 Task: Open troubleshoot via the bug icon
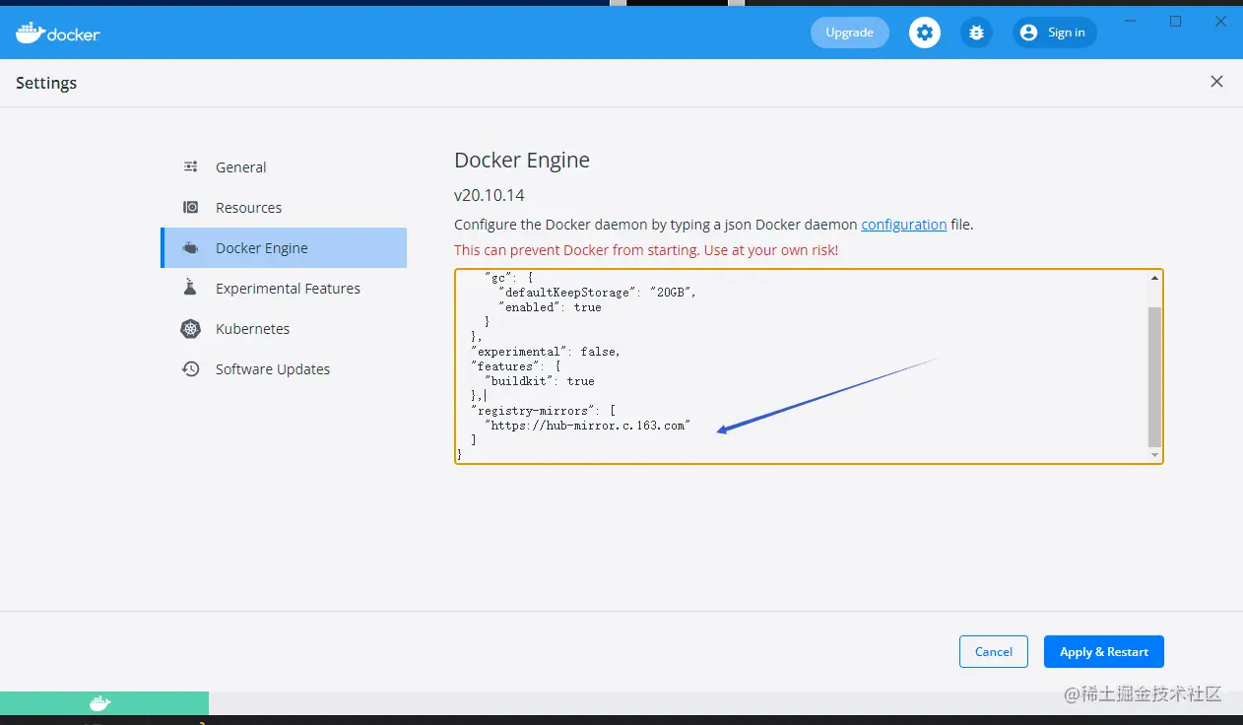click(976, 33)
